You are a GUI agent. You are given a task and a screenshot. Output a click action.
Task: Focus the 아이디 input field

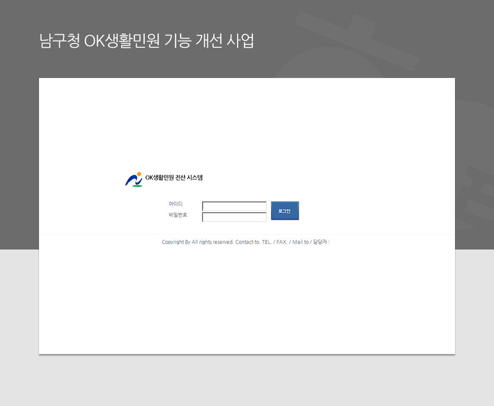[x=234, y=206]
